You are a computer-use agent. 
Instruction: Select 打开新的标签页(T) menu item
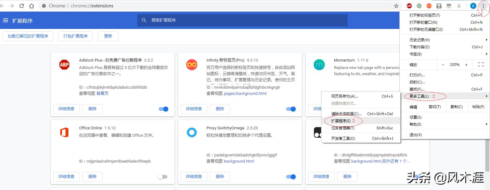445,15
